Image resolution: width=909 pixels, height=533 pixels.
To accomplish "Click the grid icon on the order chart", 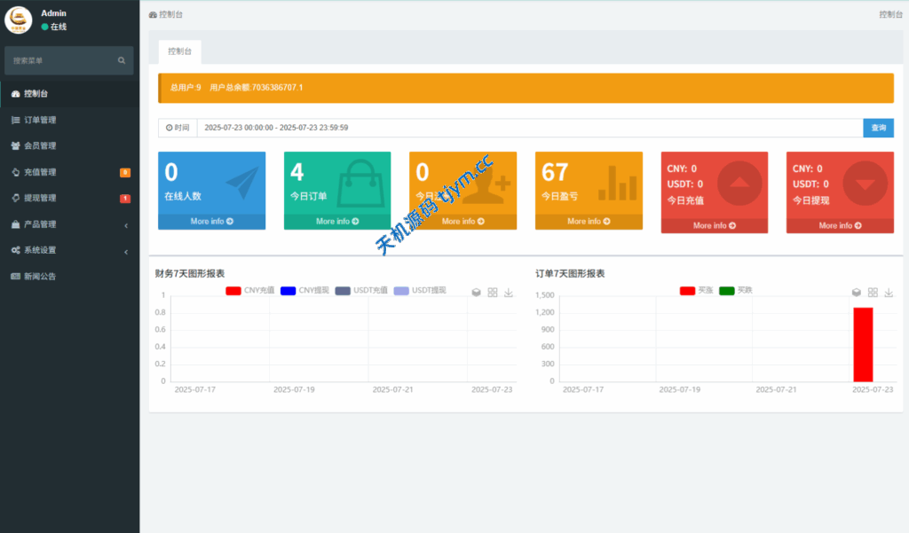I will (x=873, y=292).
